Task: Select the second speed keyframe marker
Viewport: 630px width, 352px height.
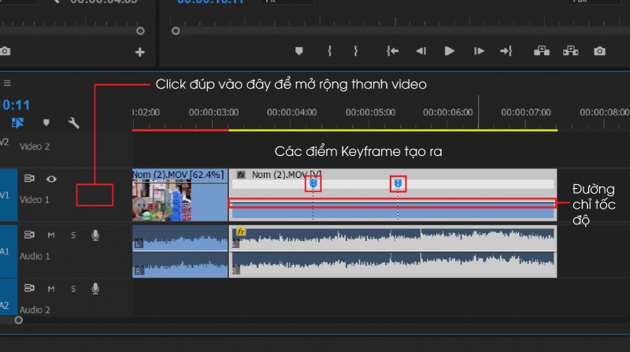Action: 398,183
